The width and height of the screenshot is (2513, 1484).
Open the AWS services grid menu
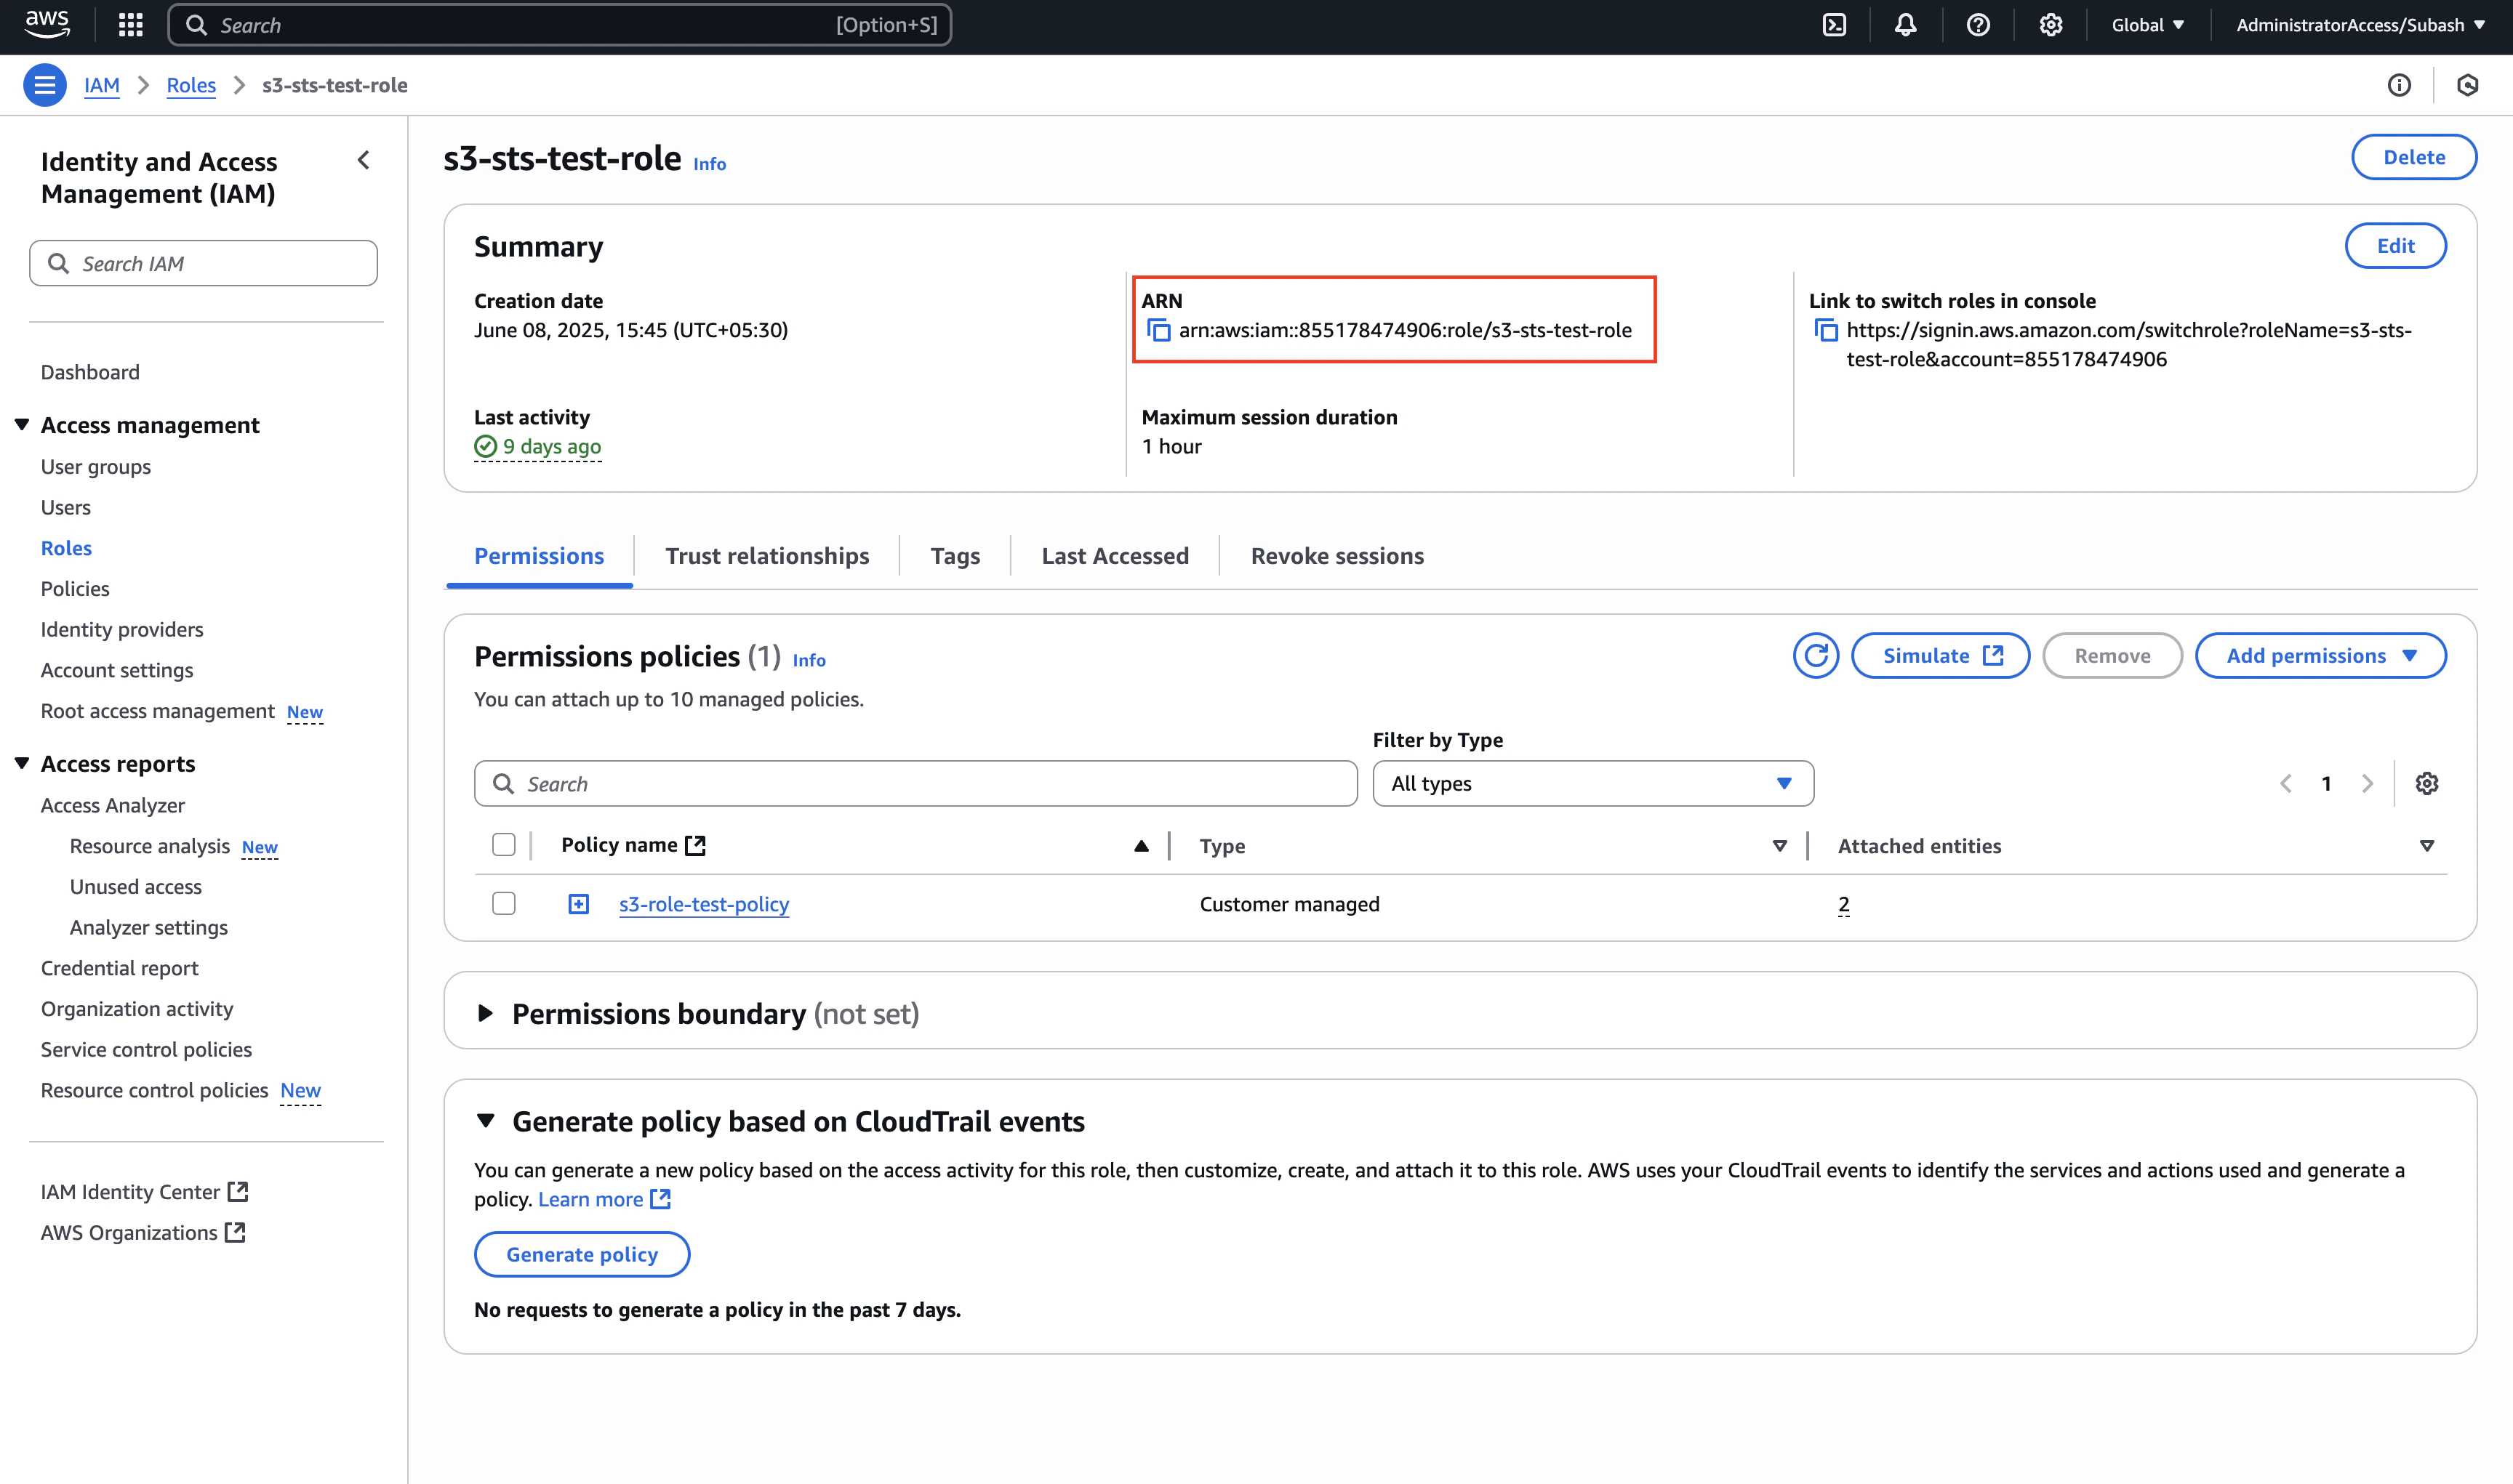[x=130, y=25]
